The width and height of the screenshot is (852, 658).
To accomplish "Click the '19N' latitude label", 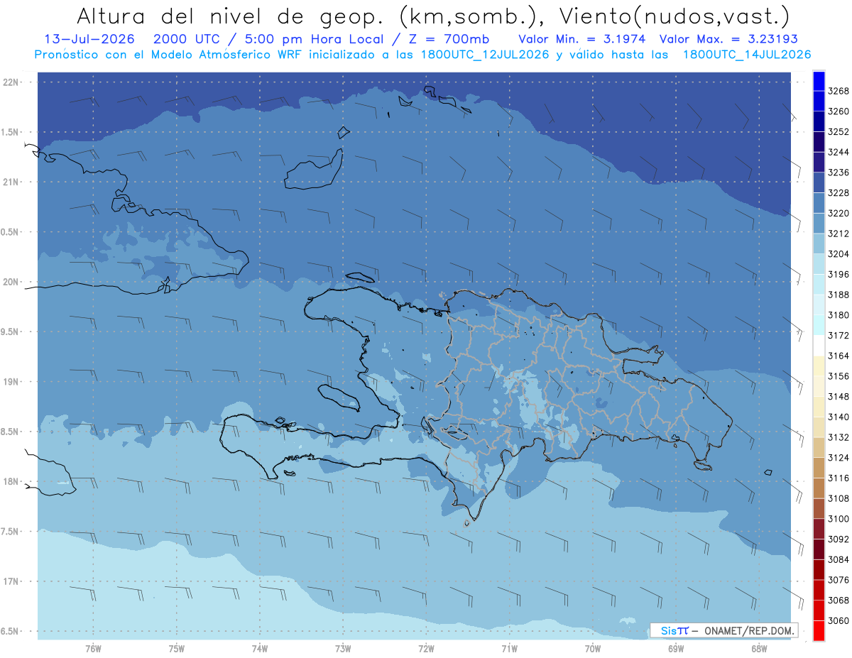I will click(12, 381).
